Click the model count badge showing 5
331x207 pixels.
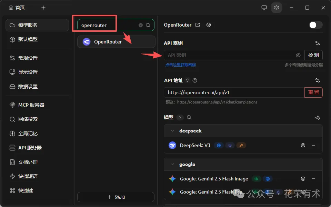[x=180, y=117]
